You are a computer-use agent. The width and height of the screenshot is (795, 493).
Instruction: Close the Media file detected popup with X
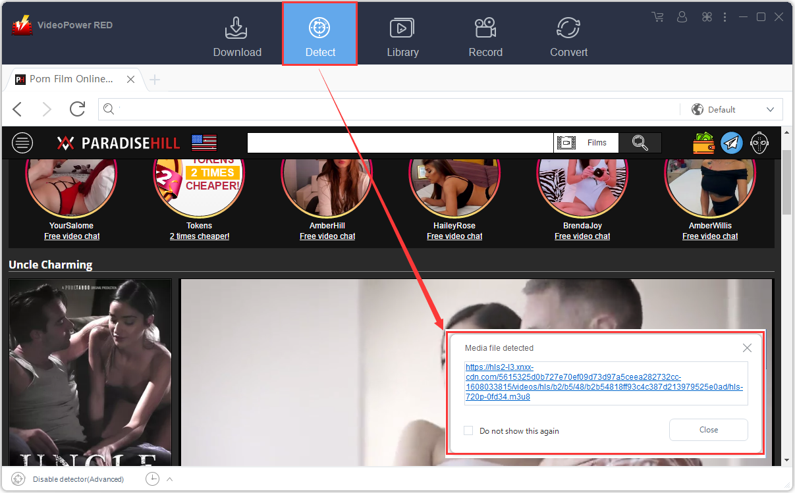[747, 348]
